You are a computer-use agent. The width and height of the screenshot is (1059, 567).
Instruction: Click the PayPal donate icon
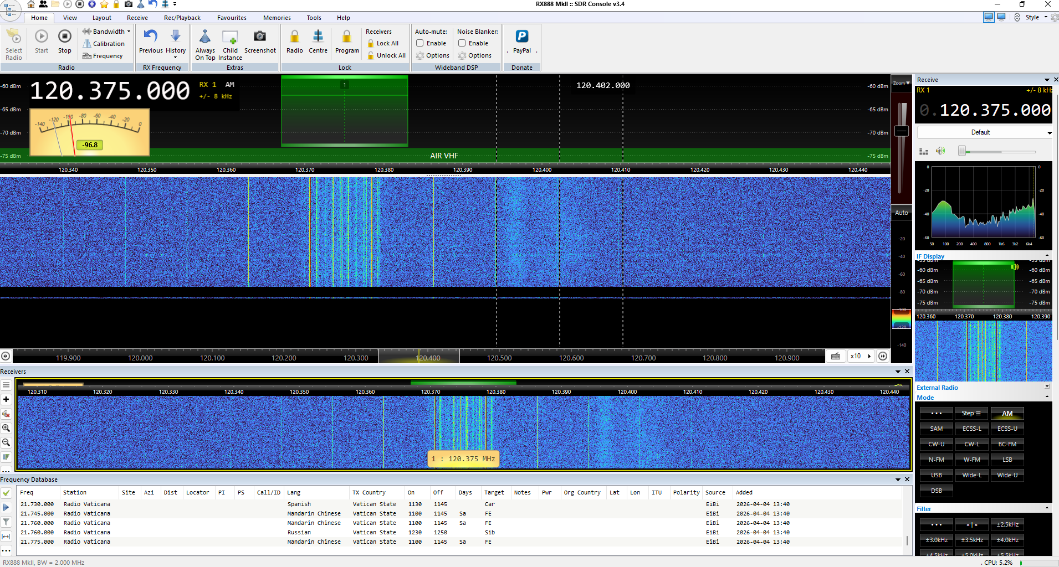pyautogui.click(x=522, y=42)
